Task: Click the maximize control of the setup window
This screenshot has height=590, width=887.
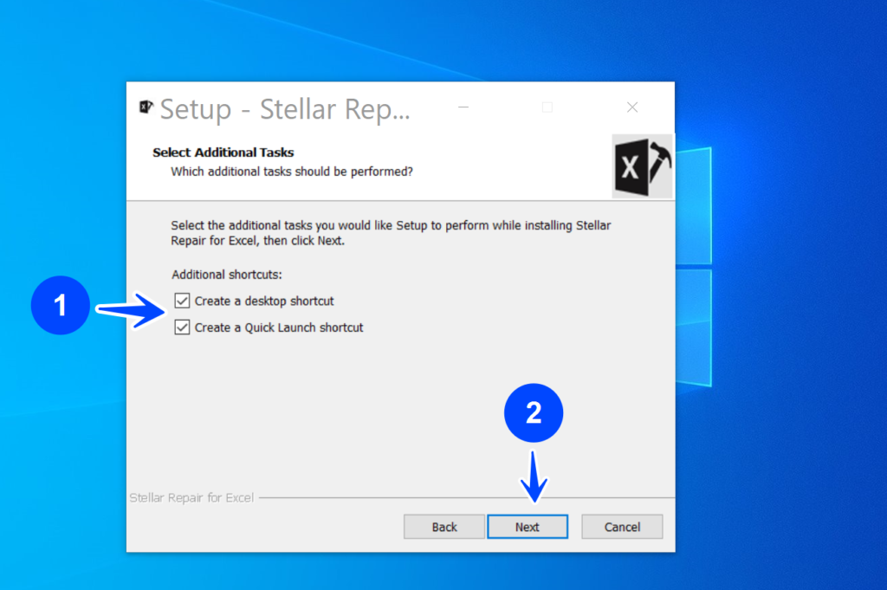Action: pyautogui.click(x=547, y=107)
